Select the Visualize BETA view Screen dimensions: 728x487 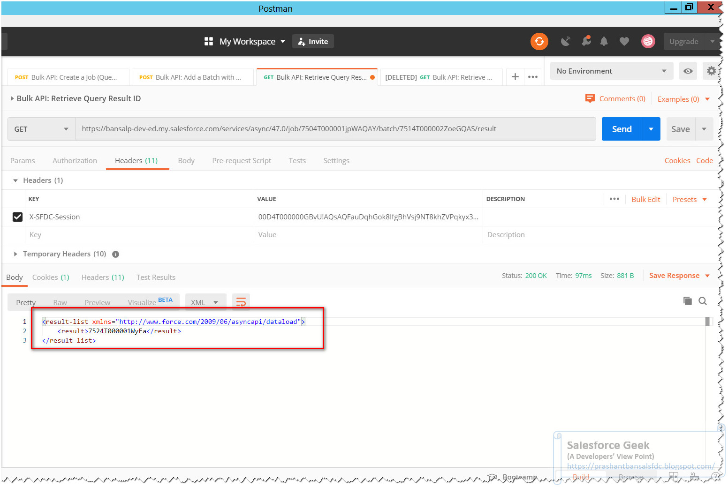(x=150, y=302)
